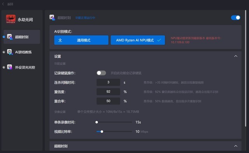Click the 永劫无间 game title

(25, 20)
